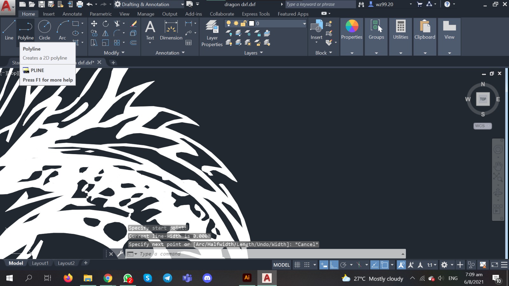
Task: Toggle clean screen mode
Action: point(495,265)
